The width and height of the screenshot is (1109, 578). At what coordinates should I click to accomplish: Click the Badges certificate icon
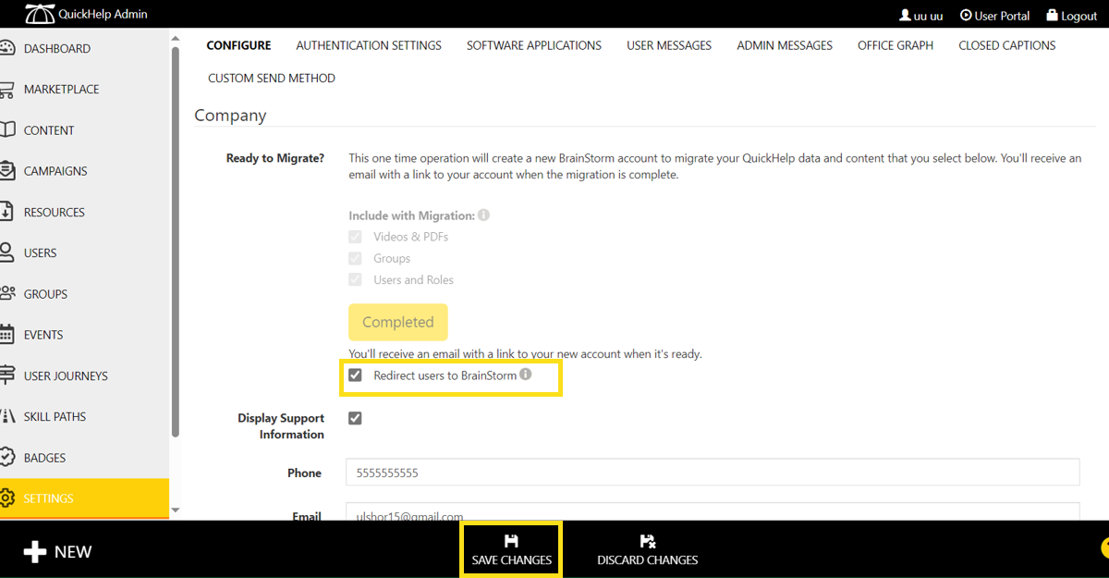(x=6, y=457)
